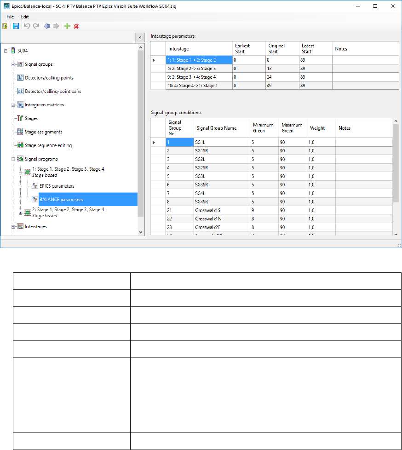Click the BALANCE parameters icon
Viewport: 402px width, 450px height.
(x=35, y=199)
